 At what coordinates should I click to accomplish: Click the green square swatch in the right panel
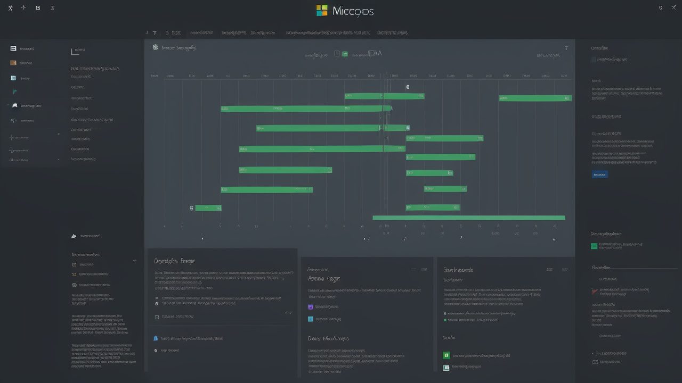click(x=594, y=246)
